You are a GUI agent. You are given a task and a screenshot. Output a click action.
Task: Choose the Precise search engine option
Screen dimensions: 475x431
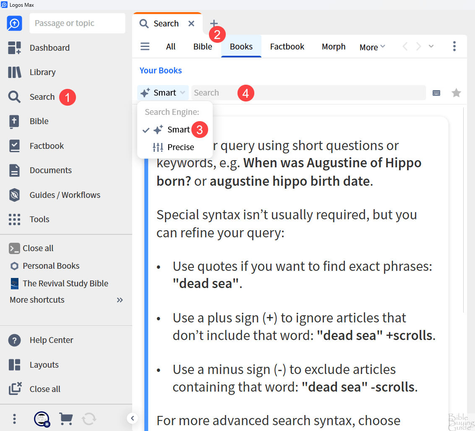tap(180, 147)
